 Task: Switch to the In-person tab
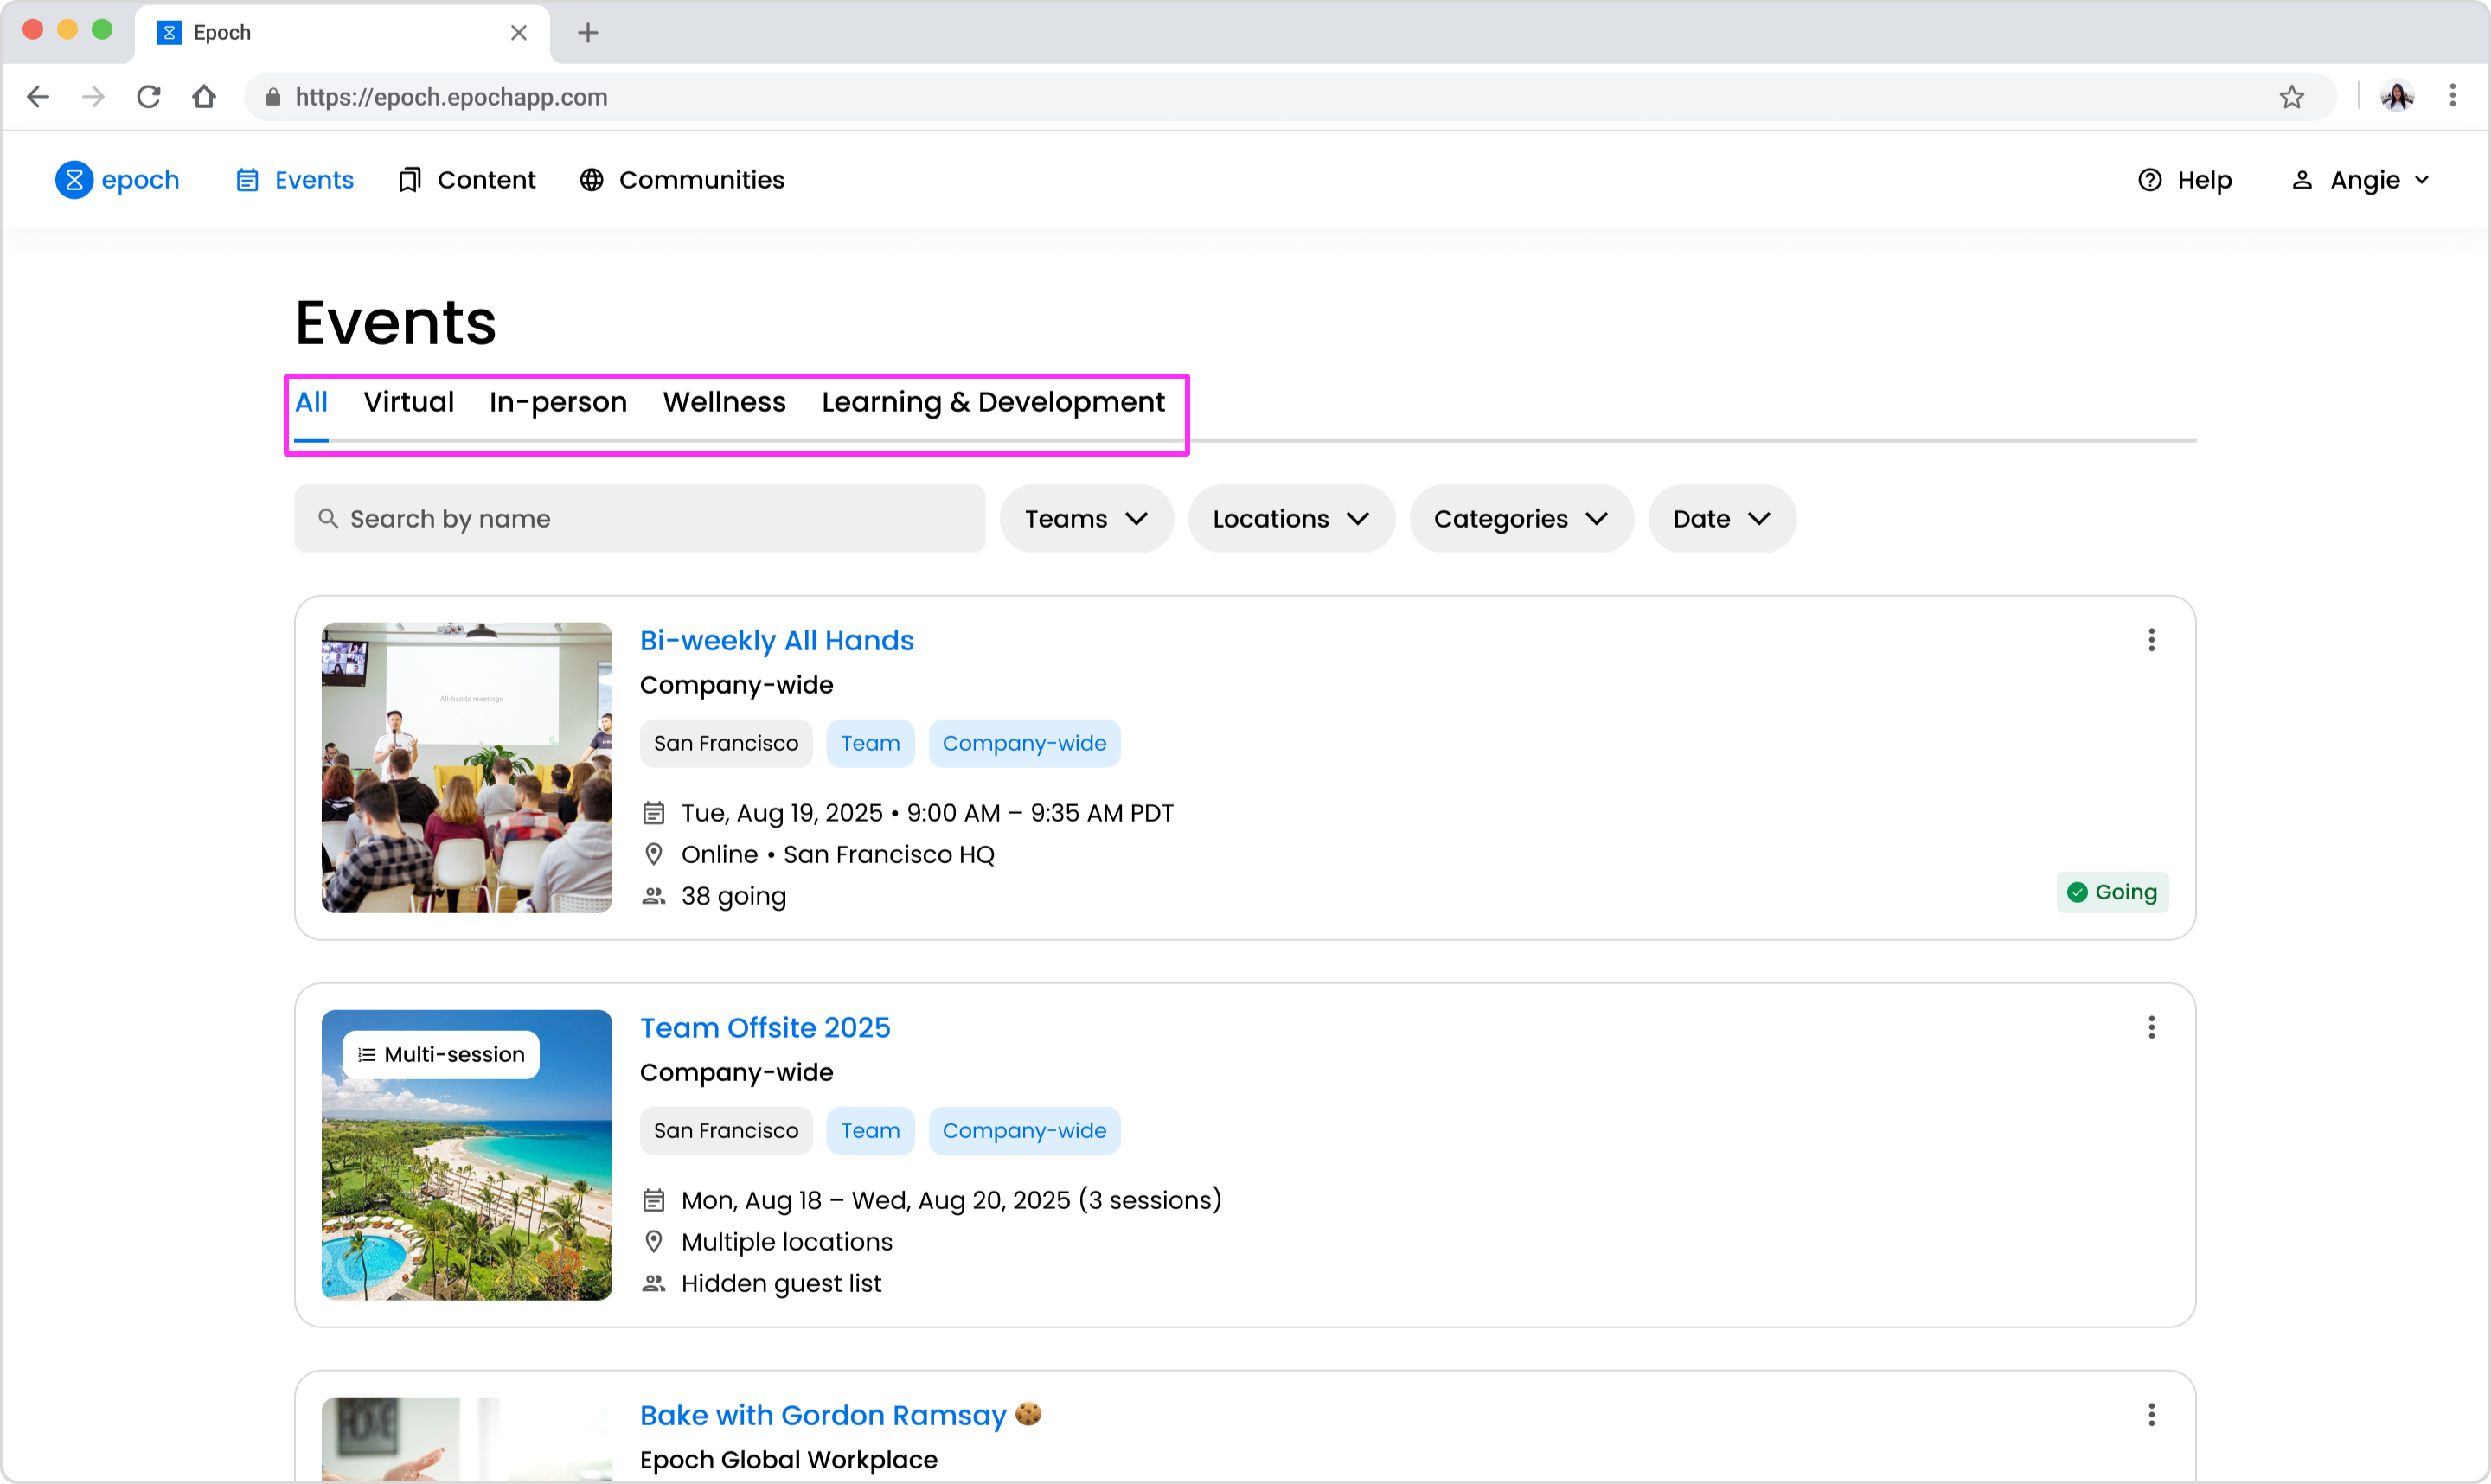[558, 402]
